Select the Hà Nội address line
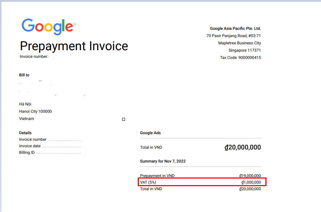The height and width of the screenshot is (212, 321). (x=25, y=104)
